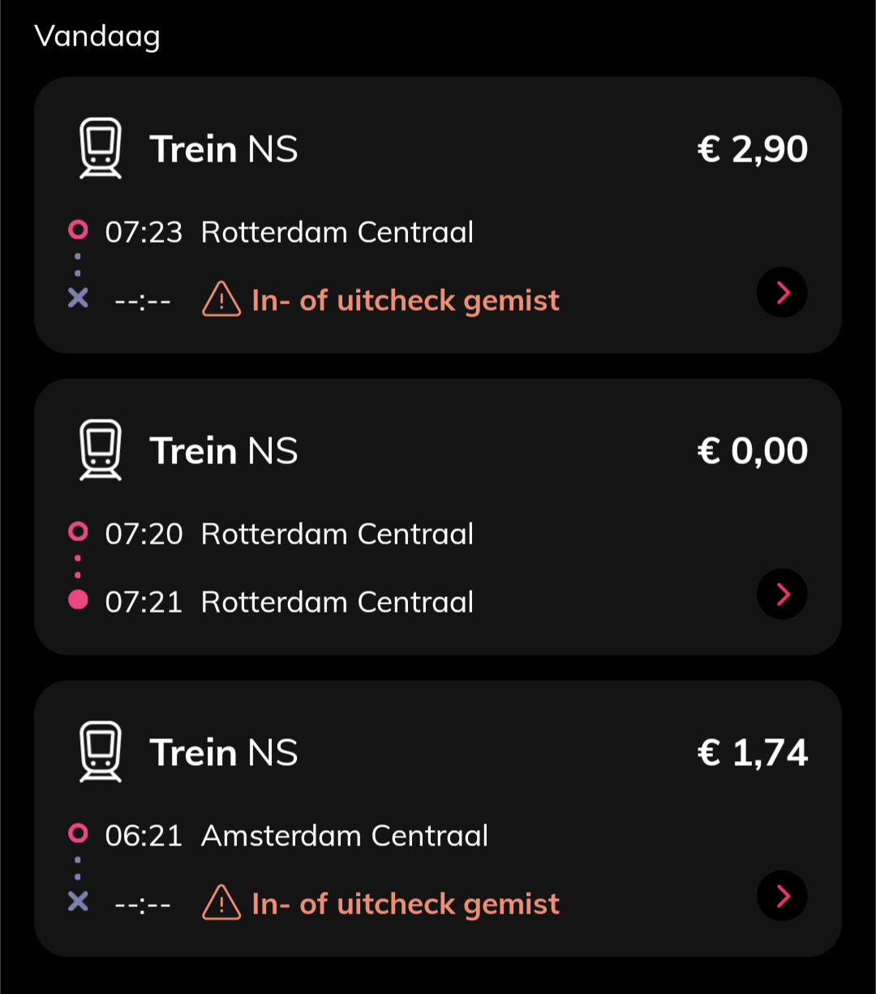
Task: Click train icon of the €0,00 trip
Action: tap(101, 450)
